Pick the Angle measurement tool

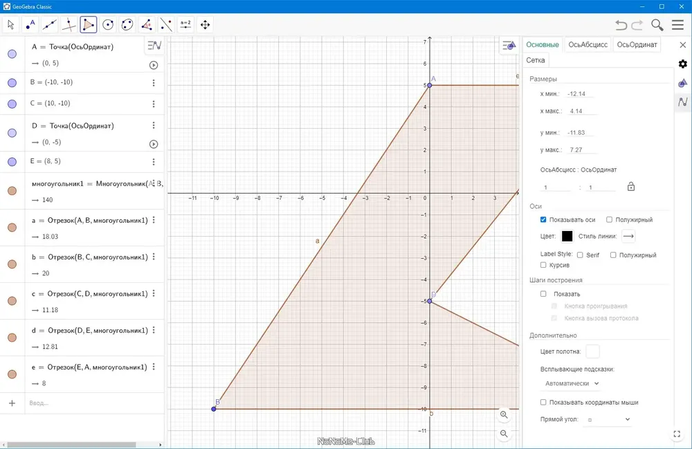pos(147,25)
